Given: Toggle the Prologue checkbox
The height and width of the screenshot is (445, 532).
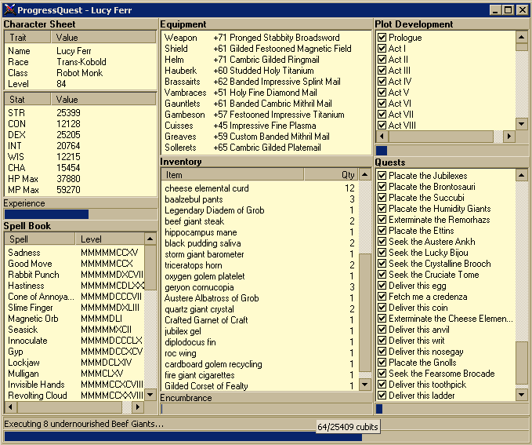Looking at the screenshot, I should 382,38.
